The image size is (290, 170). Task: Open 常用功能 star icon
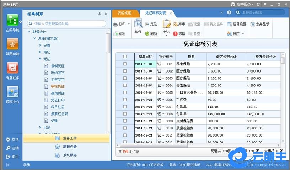pos(12,44)
